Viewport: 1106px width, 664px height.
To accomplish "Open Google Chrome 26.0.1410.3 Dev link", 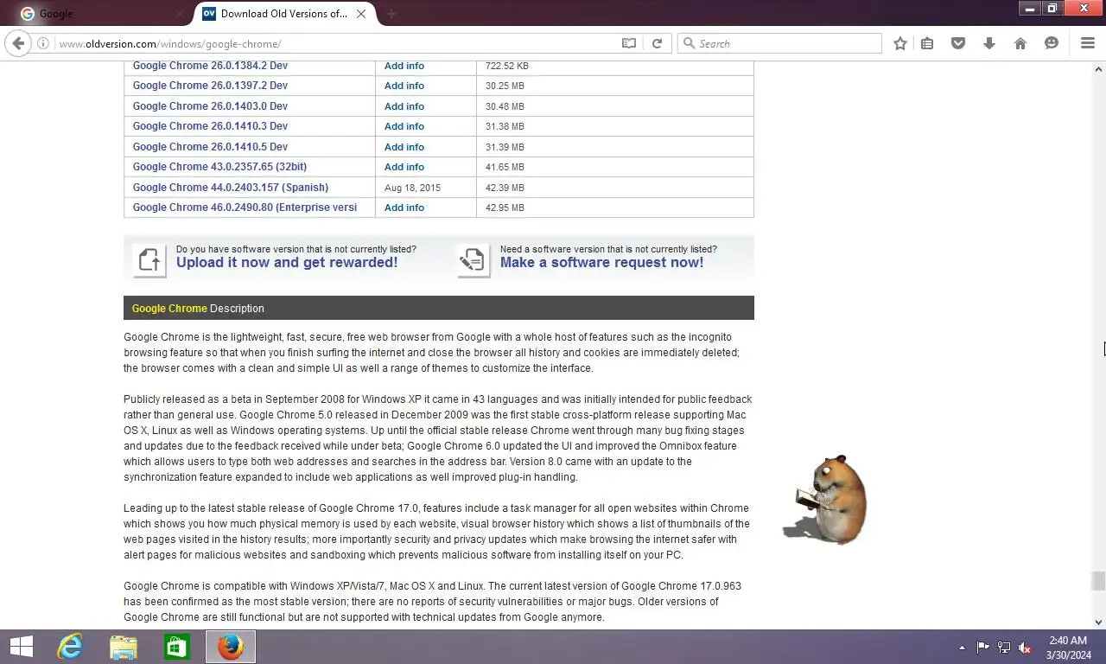I will pos(210,126).
